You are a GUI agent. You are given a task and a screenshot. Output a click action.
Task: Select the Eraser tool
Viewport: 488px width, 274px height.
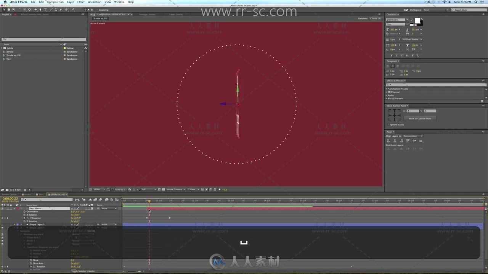tap(61, 10)
